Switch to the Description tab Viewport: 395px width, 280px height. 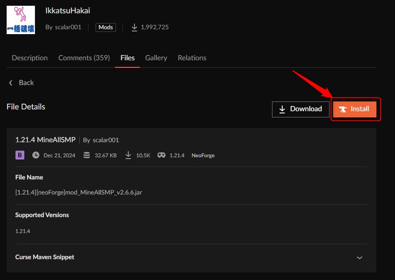click(x=30, y=58)
